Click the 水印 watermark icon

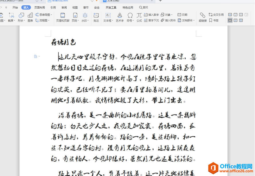pyautogui.click(x=85, y=15)
